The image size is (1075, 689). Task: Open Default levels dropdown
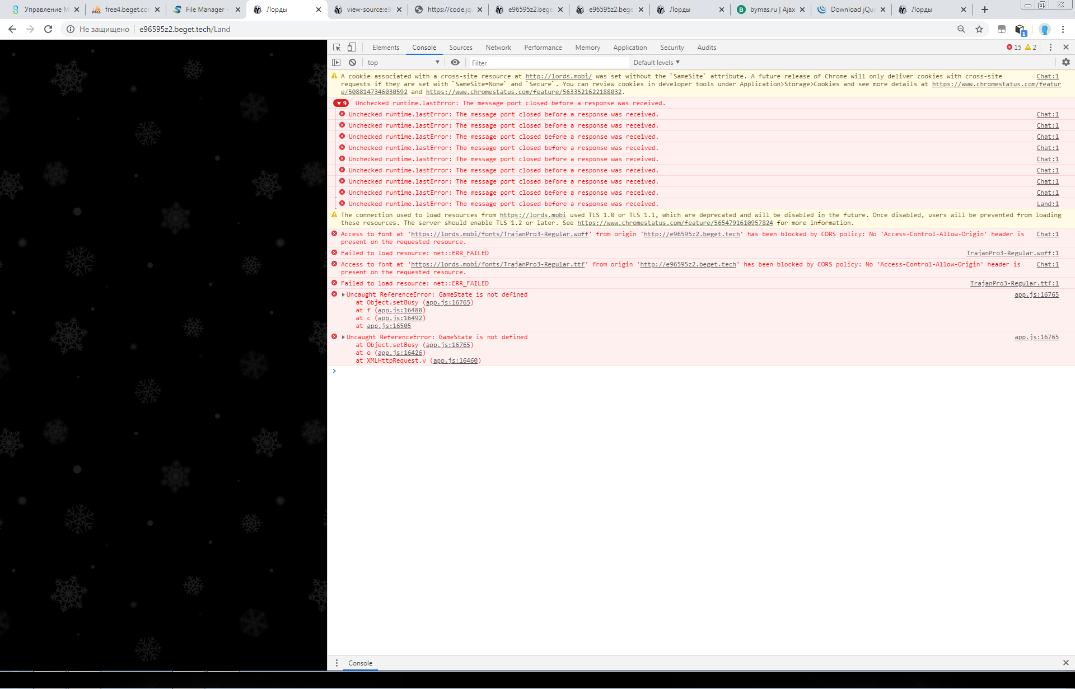tap(656, 63)
